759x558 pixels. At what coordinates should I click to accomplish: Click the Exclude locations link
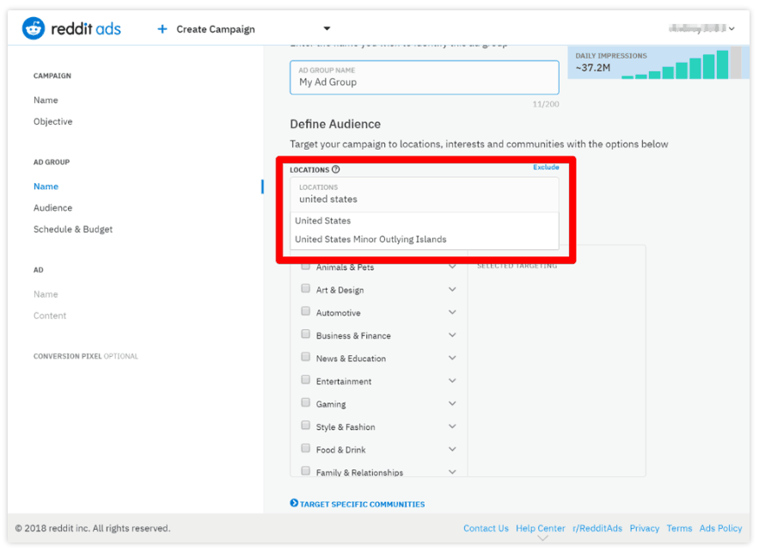coord(546,167)
